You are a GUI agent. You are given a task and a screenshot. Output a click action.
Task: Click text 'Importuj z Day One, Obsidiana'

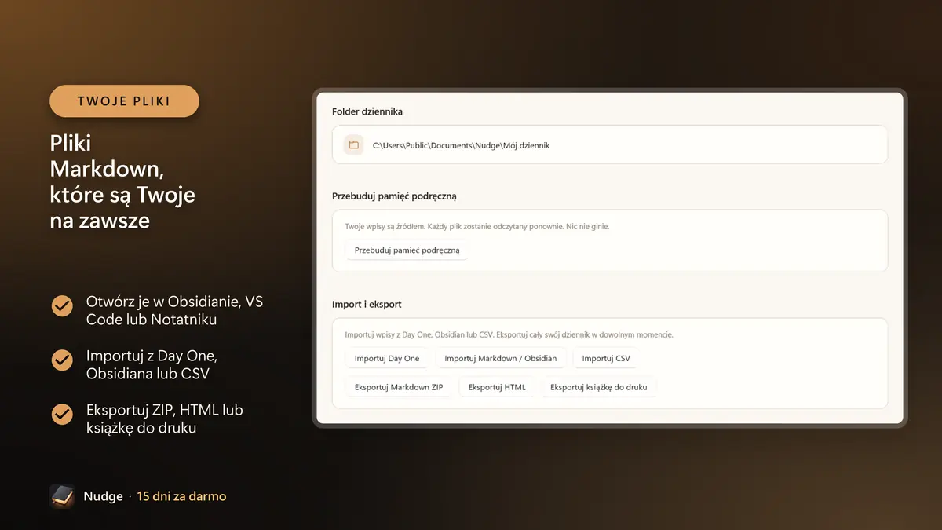pyautogui.click(x=152, y=365)
